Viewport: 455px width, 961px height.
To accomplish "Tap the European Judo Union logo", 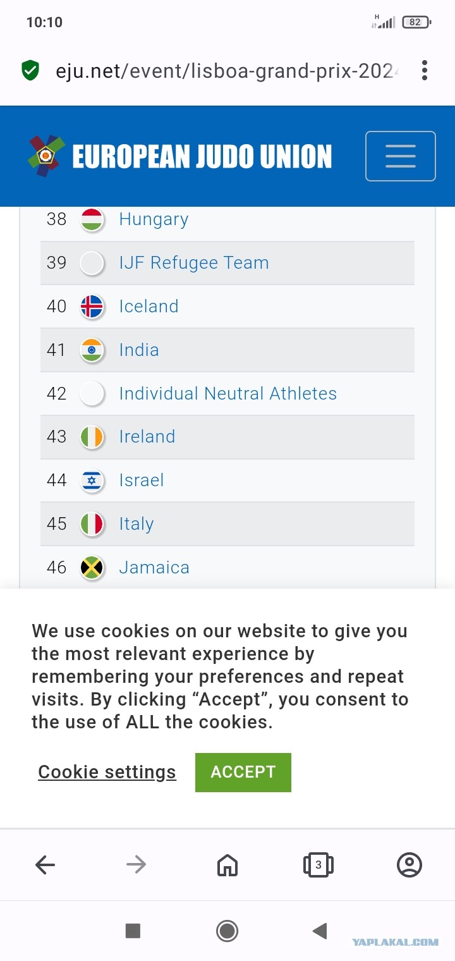I will [x=180, y=156].
